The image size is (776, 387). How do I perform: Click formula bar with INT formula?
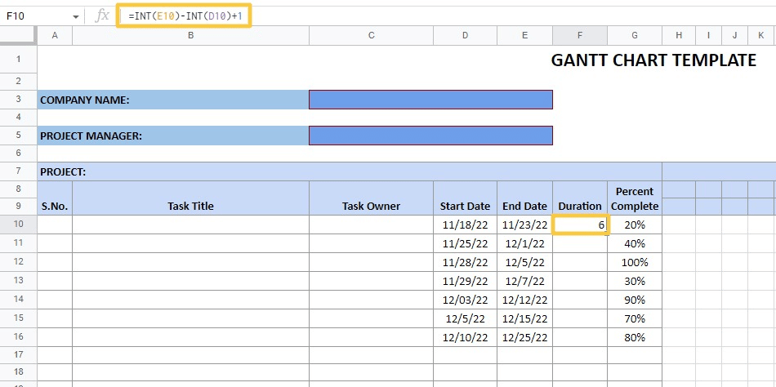pos(184,16)
